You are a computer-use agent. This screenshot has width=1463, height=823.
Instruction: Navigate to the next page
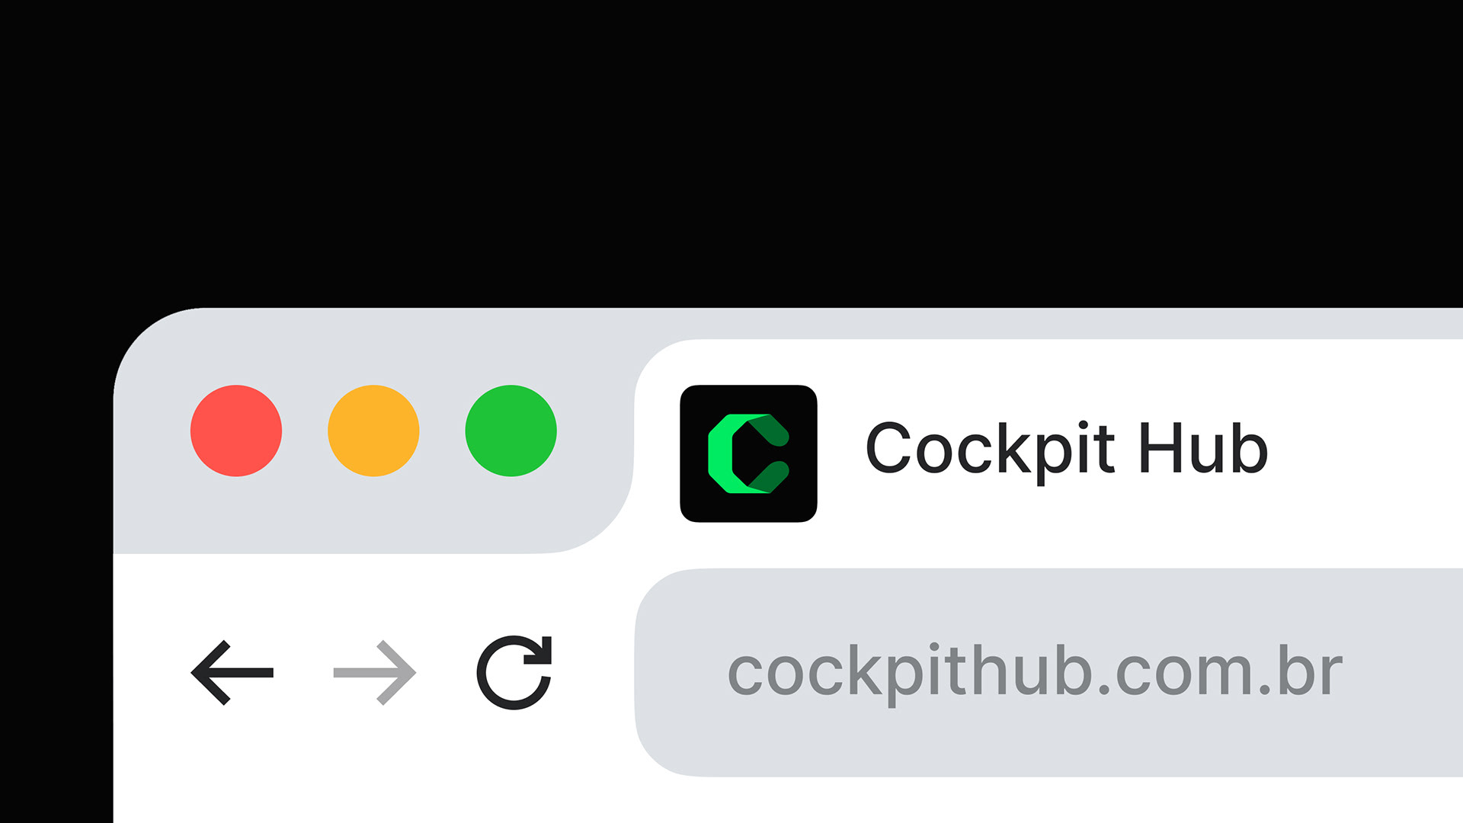tap(375, 672)
